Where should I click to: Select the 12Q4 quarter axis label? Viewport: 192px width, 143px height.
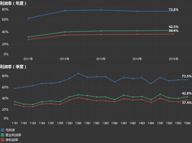point(78,123)
